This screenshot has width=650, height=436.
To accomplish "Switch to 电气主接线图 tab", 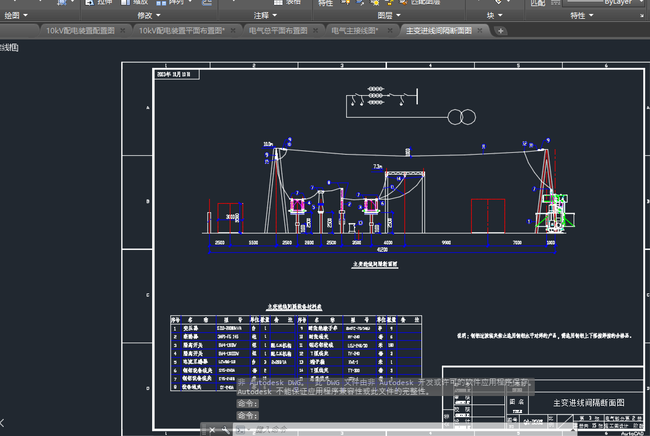I will 355,31.
